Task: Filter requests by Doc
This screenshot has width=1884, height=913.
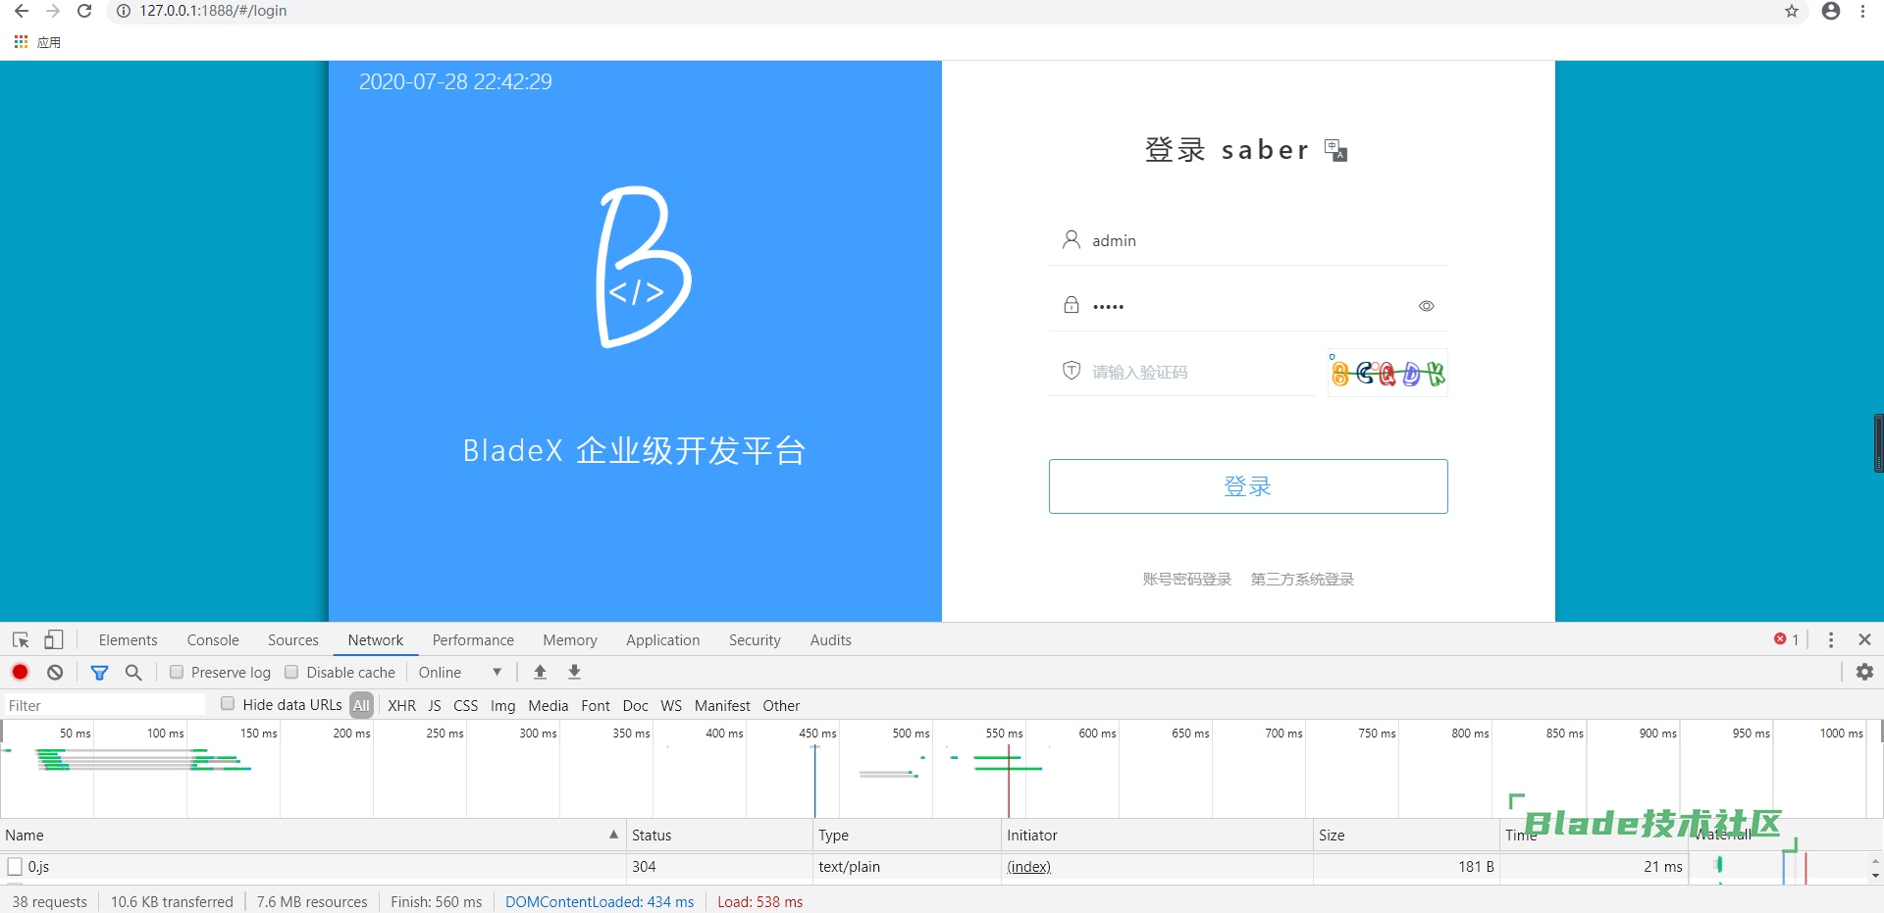Action: tap(636, 705)
